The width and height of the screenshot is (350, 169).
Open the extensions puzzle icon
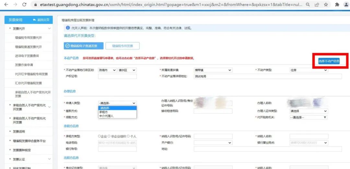tap(337, 5)
